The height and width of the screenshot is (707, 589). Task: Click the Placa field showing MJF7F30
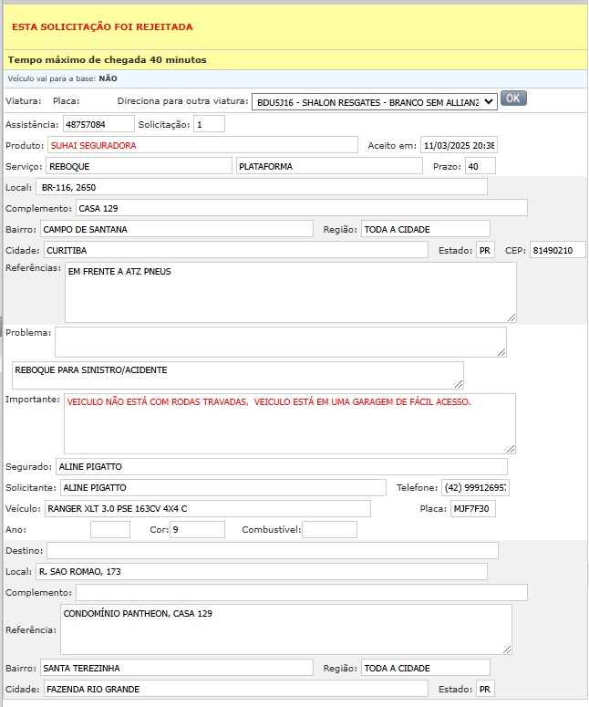click(473, 509)
